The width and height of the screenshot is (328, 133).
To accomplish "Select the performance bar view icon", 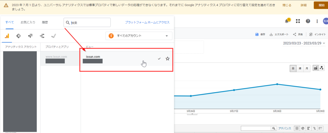I will pyautogui.click(x=308, y=128).
